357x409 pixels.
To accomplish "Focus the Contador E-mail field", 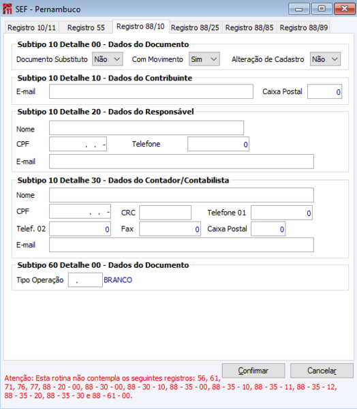I will pos(181,245).
